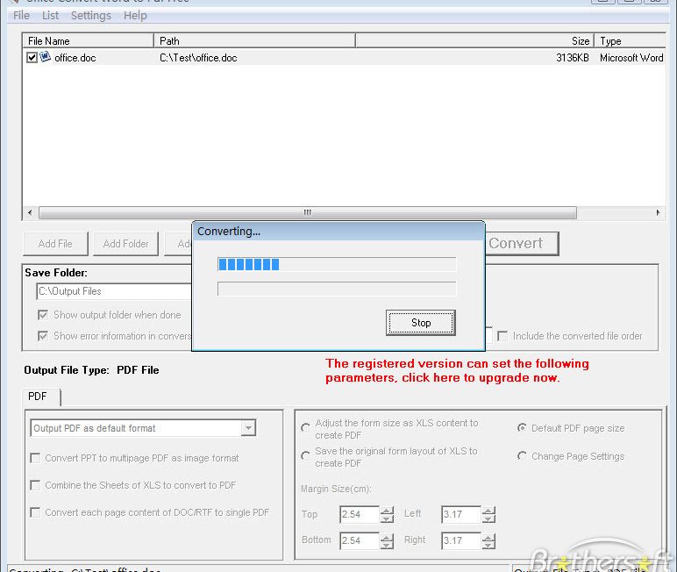Enable Include the converted file order
Viewport: 677px width, 572px height.
point(502,336)
